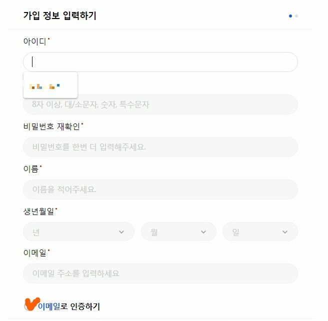
Task: Click the password field with 8자 이상 placeholder
Action: point(160,104)
